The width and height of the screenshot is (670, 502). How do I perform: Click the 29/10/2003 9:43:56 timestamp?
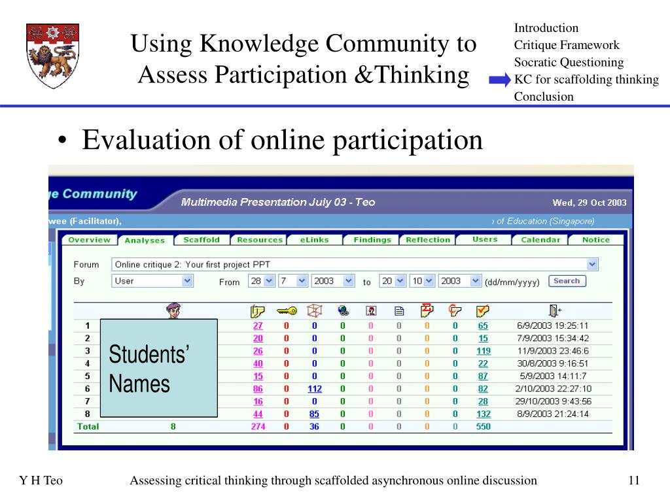click(x=553, y=401)
